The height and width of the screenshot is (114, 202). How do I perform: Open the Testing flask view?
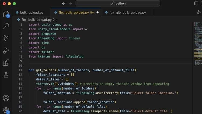(x=6, y=75)
